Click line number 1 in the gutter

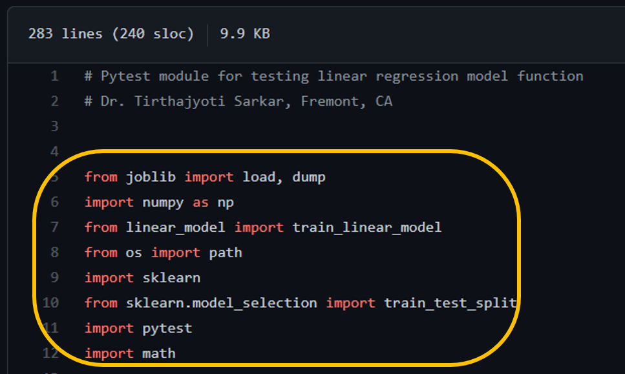click(54, 76)
